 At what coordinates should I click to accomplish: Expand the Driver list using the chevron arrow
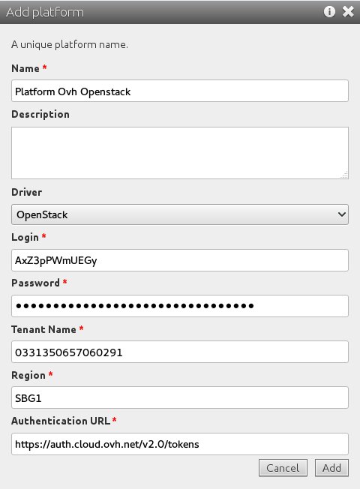[341, 214]
